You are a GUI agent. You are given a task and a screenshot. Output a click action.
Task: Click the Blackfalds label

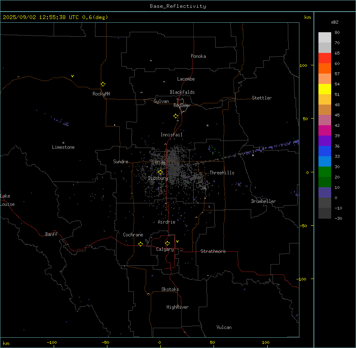182,92
